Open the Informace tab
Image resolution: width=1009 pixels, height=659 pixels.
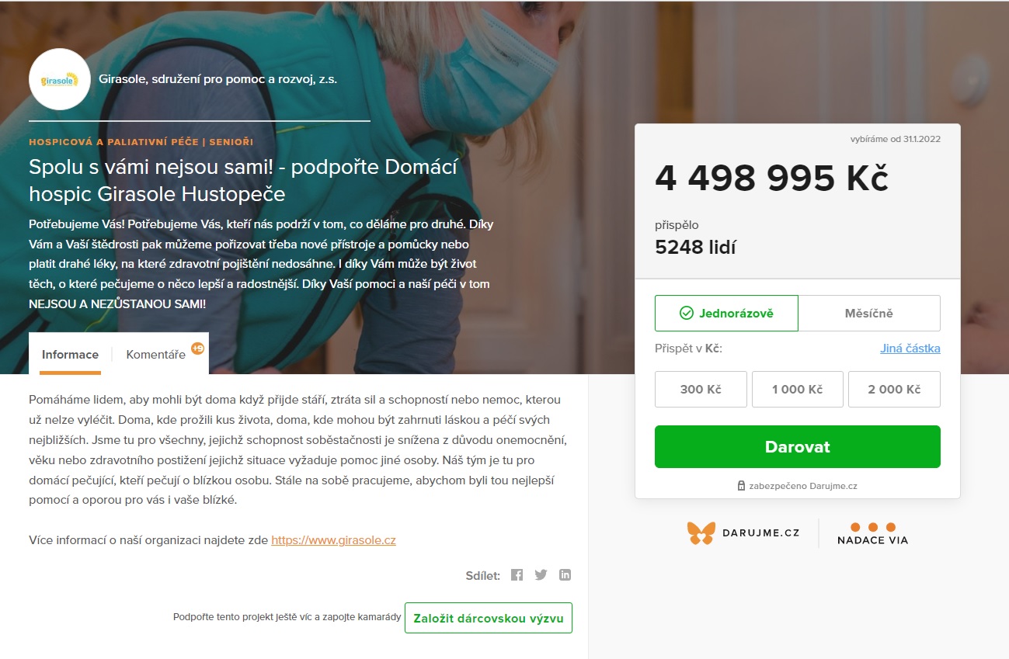coord(70,354)
